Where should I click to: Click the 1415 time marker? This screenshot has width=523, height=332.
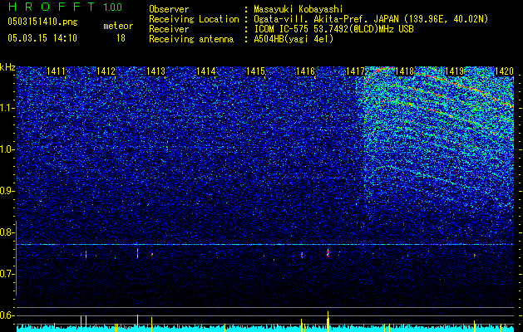255,71
